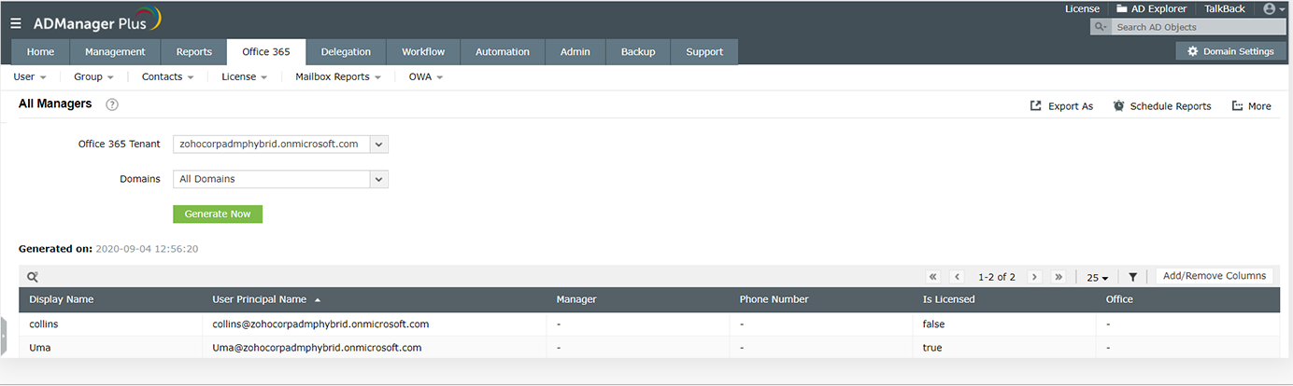
Task: Open the More options menu
Action: pos(1252,106)
